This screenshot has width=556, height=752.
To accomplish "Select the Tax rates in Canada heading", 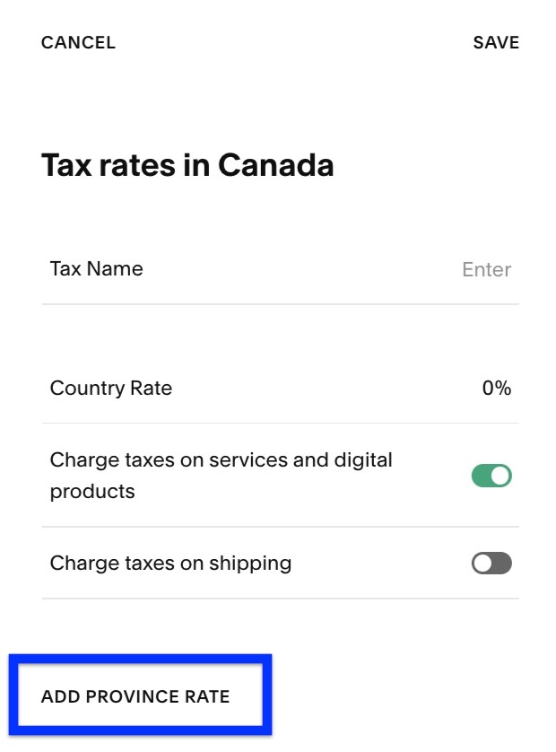I will click(x=187, y=164).
